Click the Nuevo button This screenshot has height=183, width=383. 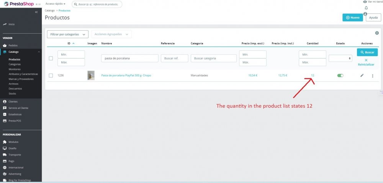click(x=353, y=18)
